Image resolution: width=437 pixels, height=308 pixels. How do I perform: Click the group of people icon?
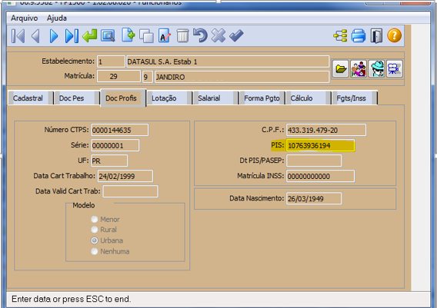point(359,68)
